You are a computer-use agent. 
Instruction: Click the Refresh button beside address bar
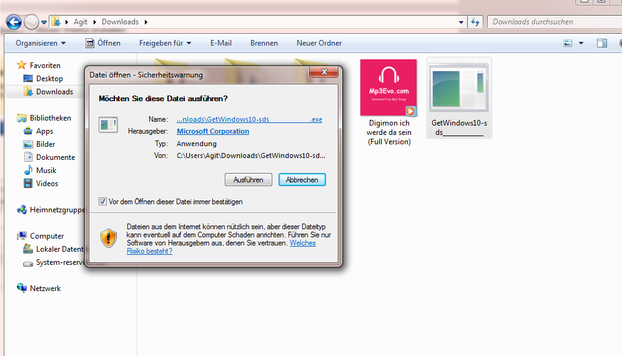475,22
